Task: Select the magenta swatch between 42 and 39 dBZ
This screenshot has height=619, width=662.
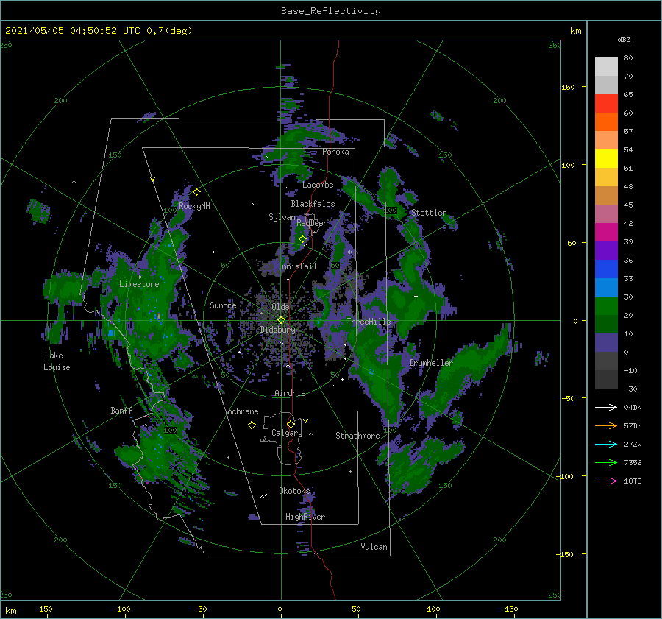Action: 606,233
